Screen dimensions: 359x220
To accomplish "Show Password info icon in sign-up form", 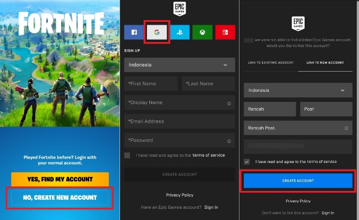I will click(x=229, y=141).
